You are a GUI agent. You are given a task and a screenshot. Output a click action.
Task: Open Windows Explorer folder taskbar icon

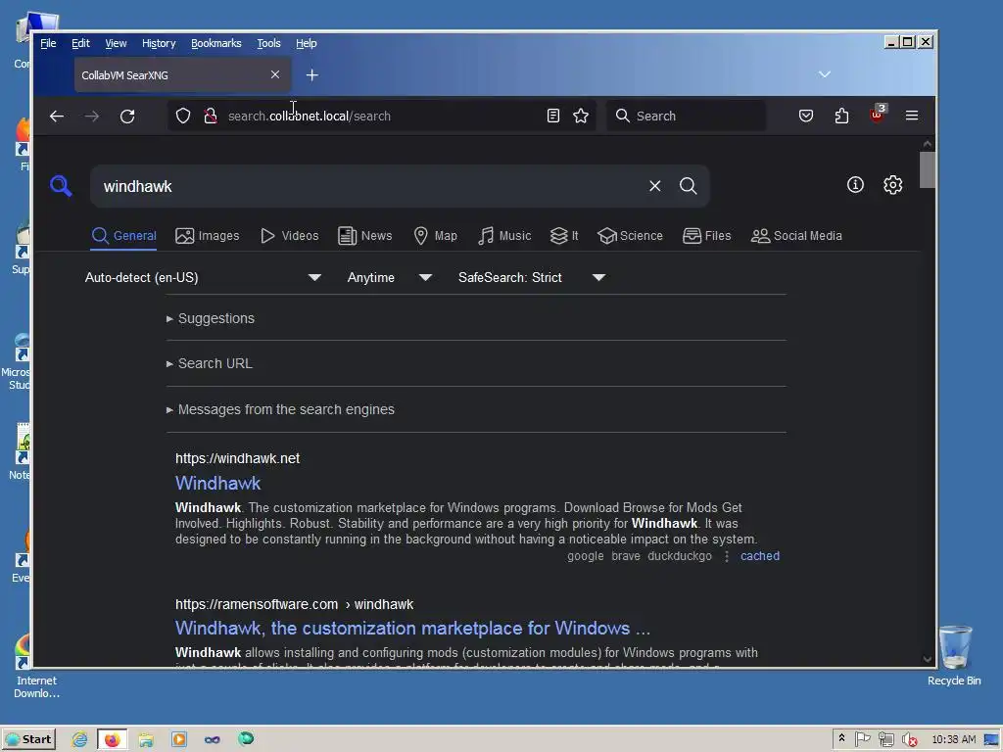click(x=147, y=739)
